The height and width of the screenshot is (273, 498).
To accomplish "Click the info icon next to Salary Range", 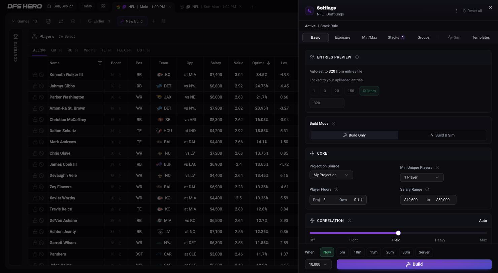I will (x=427, y=189).
